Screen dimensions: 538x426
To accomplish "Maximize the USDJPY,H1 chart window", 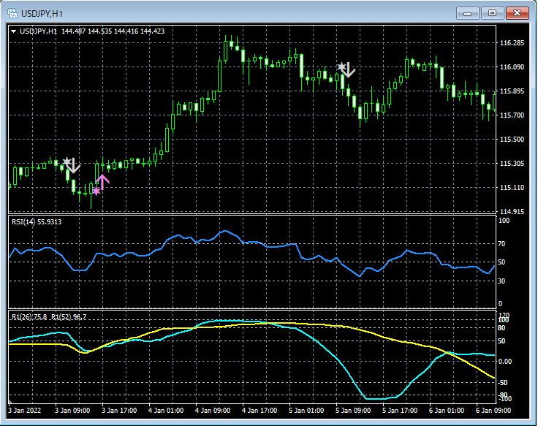I will (x=493, y=12).
